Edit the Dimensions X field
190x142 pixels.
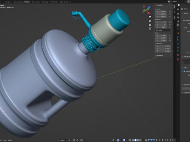[163, 46]
